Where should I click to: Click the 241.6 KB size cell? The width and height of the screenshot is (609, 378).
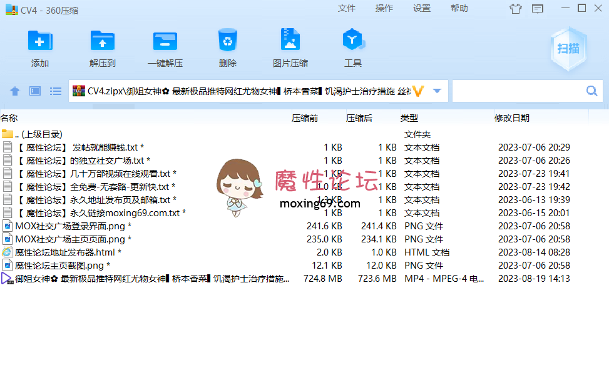click(x=324, y=226)
